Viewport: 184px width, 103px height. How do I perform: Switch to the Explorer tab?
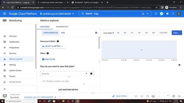point(45,27)
